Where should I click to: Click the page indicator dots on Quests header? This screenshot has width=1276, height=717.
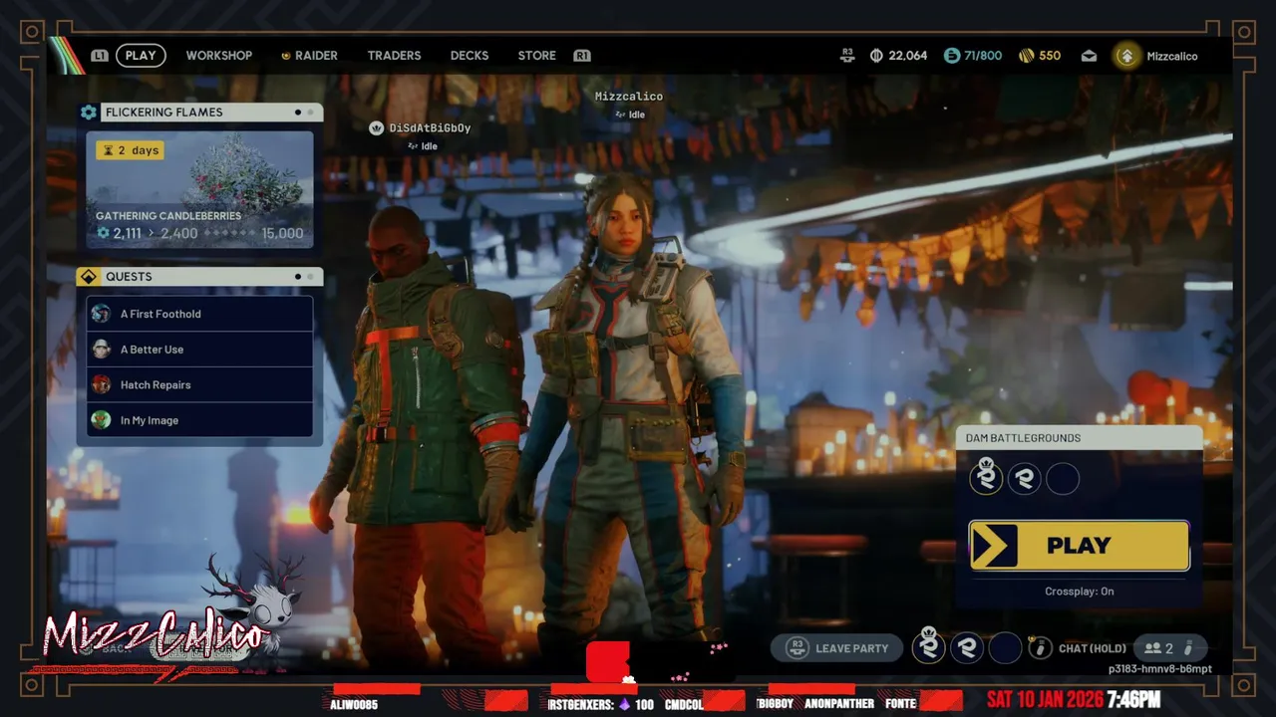(304, 277)
